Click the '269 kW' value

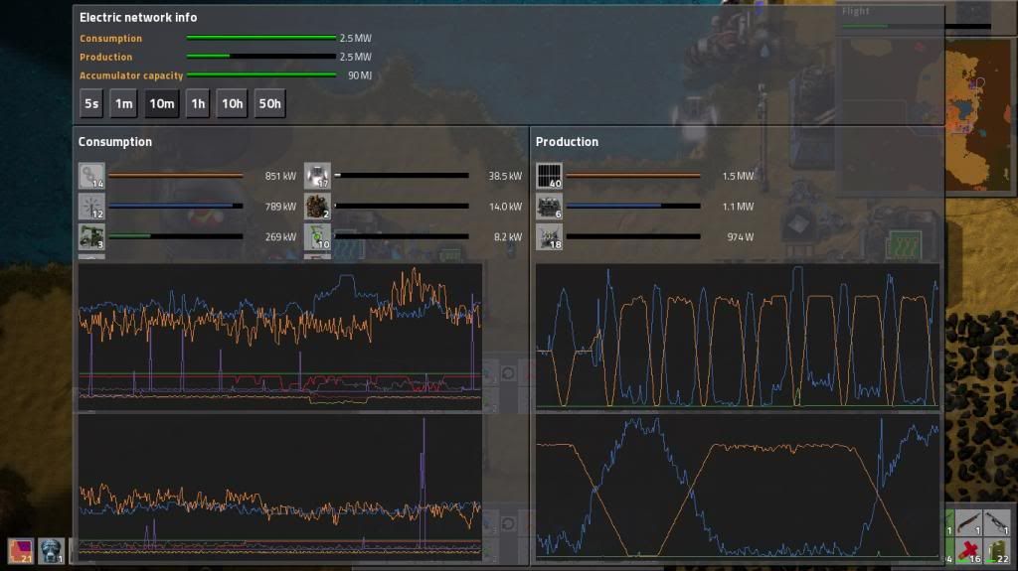pyautogui.click(x=280, y=236)
